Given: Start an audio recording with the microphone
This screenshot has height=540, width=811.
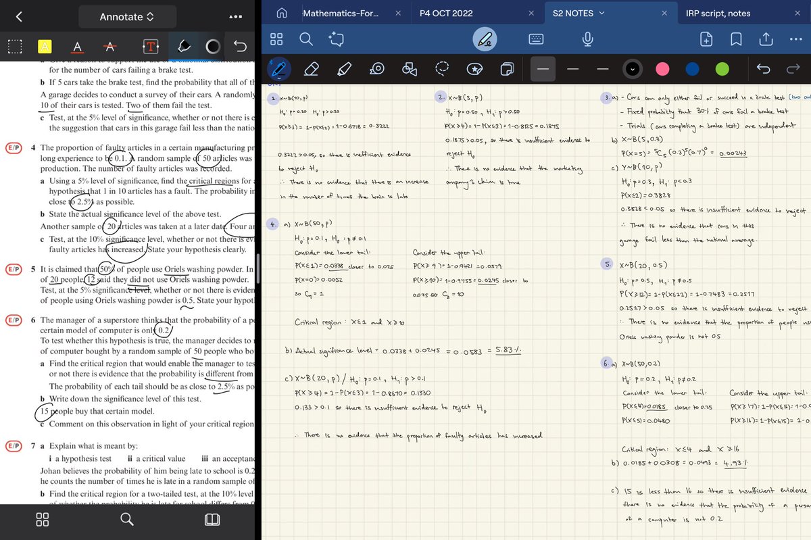Looking at the screenshot, I should (587, 39).
